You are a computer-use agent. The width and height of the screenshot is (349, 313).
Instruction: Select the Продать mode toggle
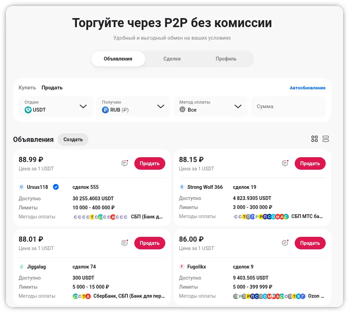click(52, 88)
